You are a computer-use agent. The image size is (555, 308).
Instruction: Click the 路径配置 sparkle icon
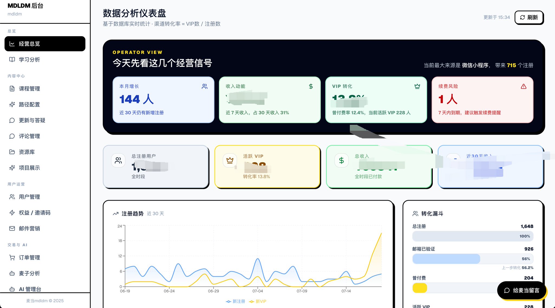12,104
